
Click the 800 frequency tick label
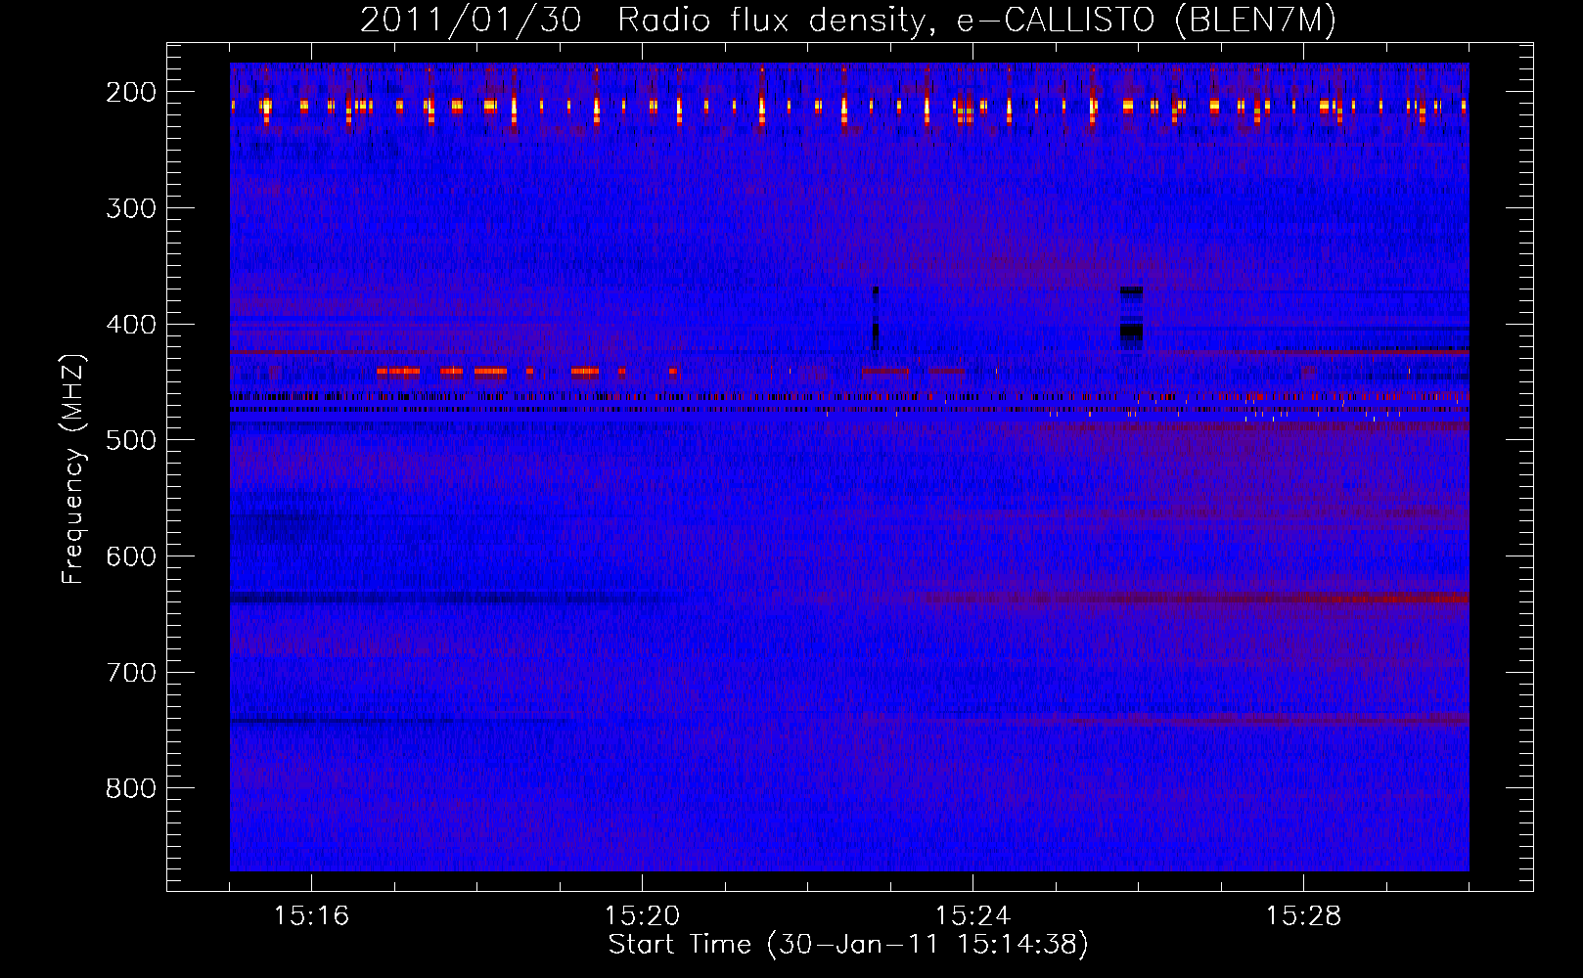131,788
